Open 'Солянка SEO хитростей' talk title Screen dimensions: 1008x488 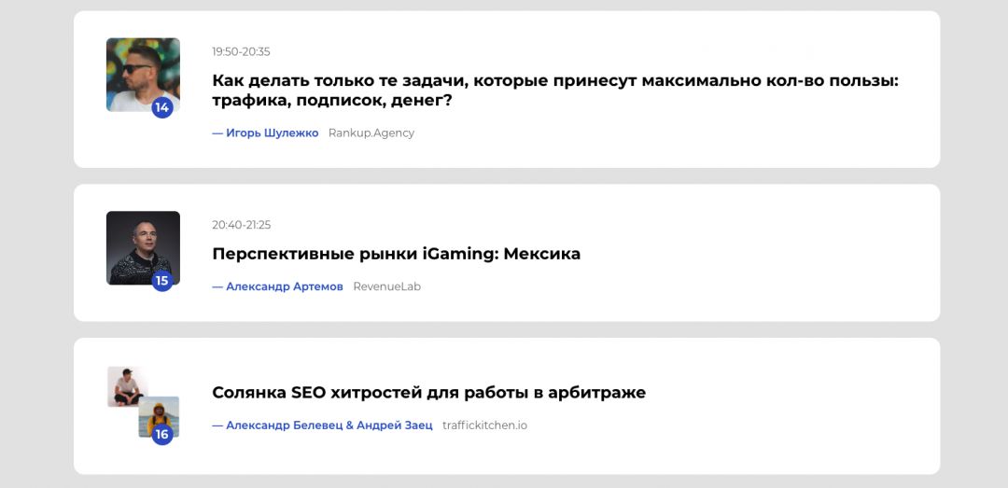pos(428,393)
